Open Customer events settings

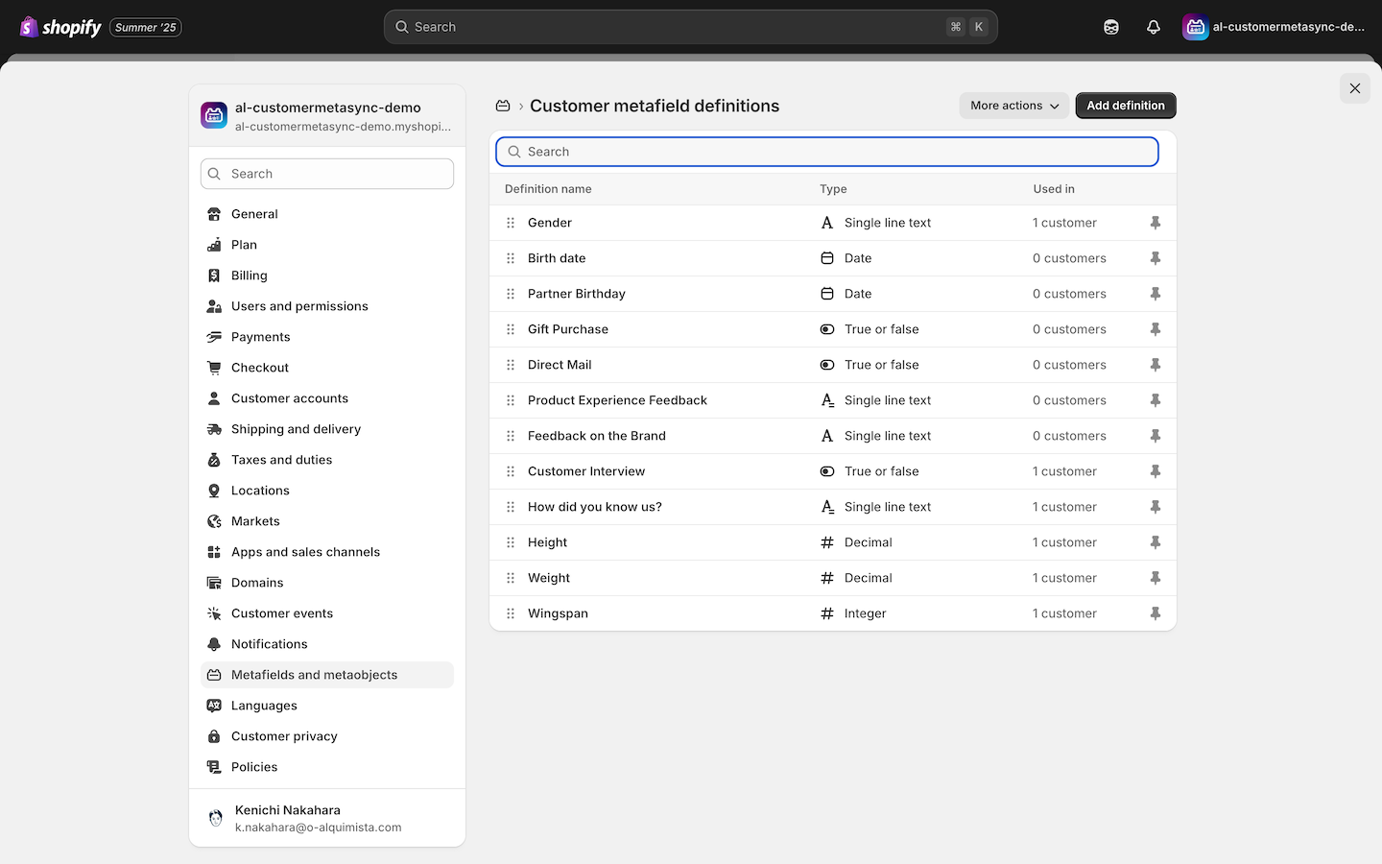pos(327,613)
